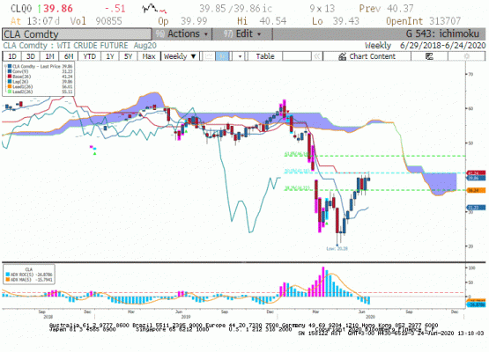Click the double-arrow collapse icon
The width and height of the screenshot is (489, 352).
click(x=317, y=56)
